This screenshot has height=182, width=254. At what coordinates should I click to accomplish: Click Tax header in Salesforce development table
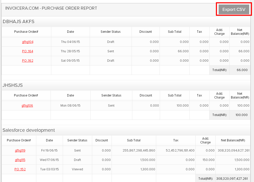coord(176,140)
